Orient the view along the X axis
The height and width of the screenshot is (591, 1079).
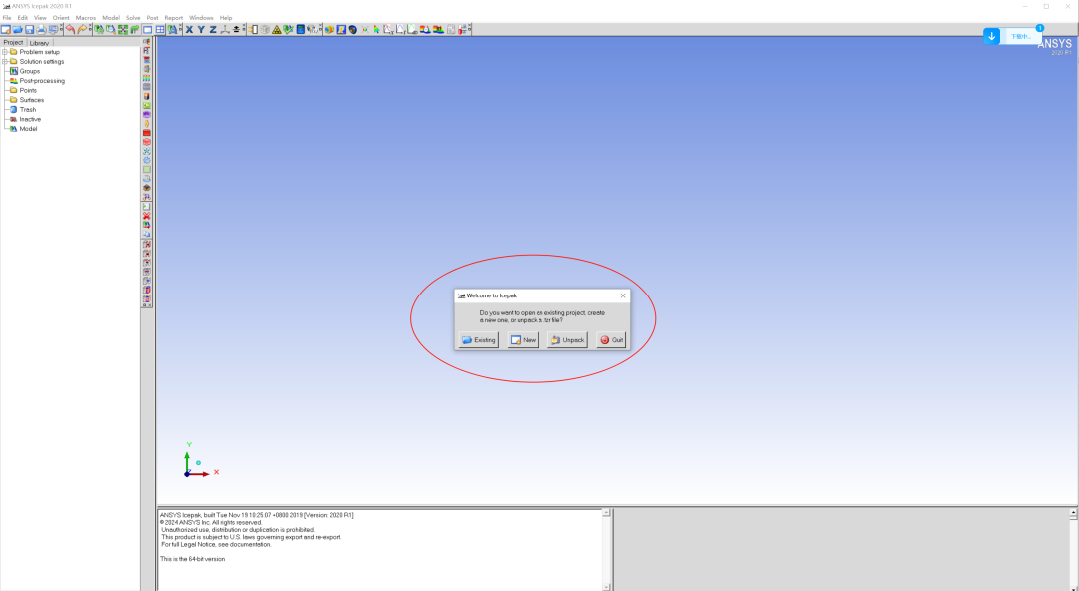coord(189,30)
